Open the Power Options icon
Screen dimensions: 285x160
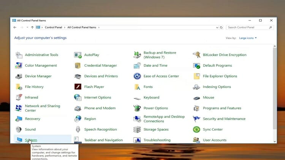tap(137, 108)
